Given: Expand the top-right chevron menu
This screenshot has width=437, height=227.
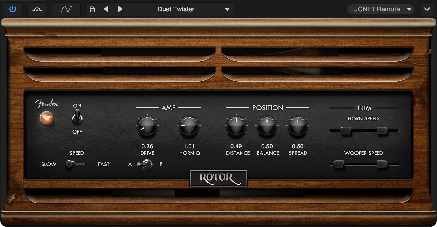Looking at the screenshot, I should (x=427, y=9).
